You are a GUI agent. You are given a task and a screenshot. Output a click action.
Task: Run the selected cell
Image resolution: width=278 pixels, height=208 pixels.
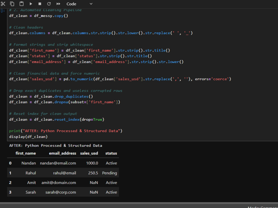click(31, 4)
